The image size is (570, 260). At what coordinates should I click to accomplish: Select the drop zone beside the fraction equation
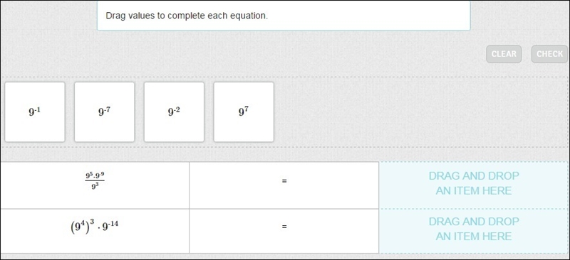click(x=474, y=185)
